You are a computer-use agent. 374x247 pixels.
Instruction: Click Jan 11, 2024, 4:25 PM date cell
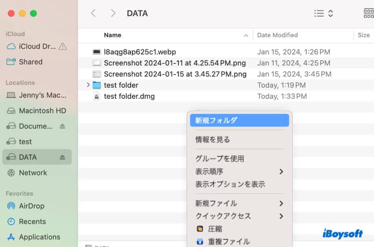pos(293,63)
